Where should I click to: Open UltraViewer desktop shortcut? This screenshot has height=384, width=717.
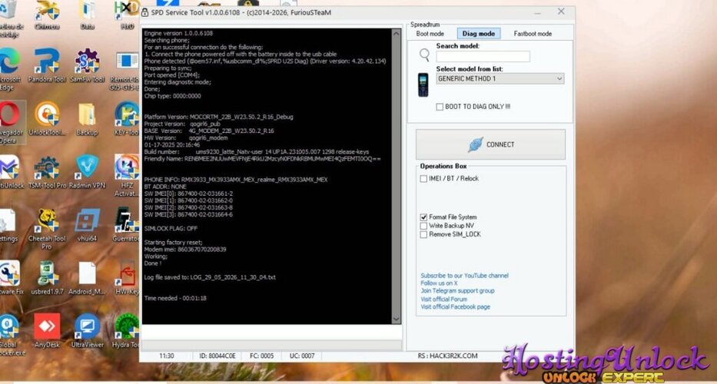(x=87, y=330)
